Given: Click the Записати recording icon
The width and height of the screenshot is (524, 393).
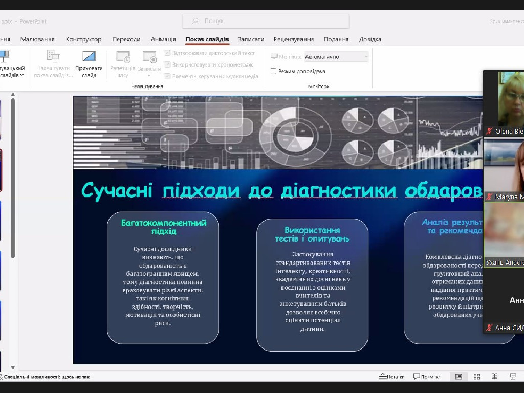Looking at the screenshot, I should (149, 57).
